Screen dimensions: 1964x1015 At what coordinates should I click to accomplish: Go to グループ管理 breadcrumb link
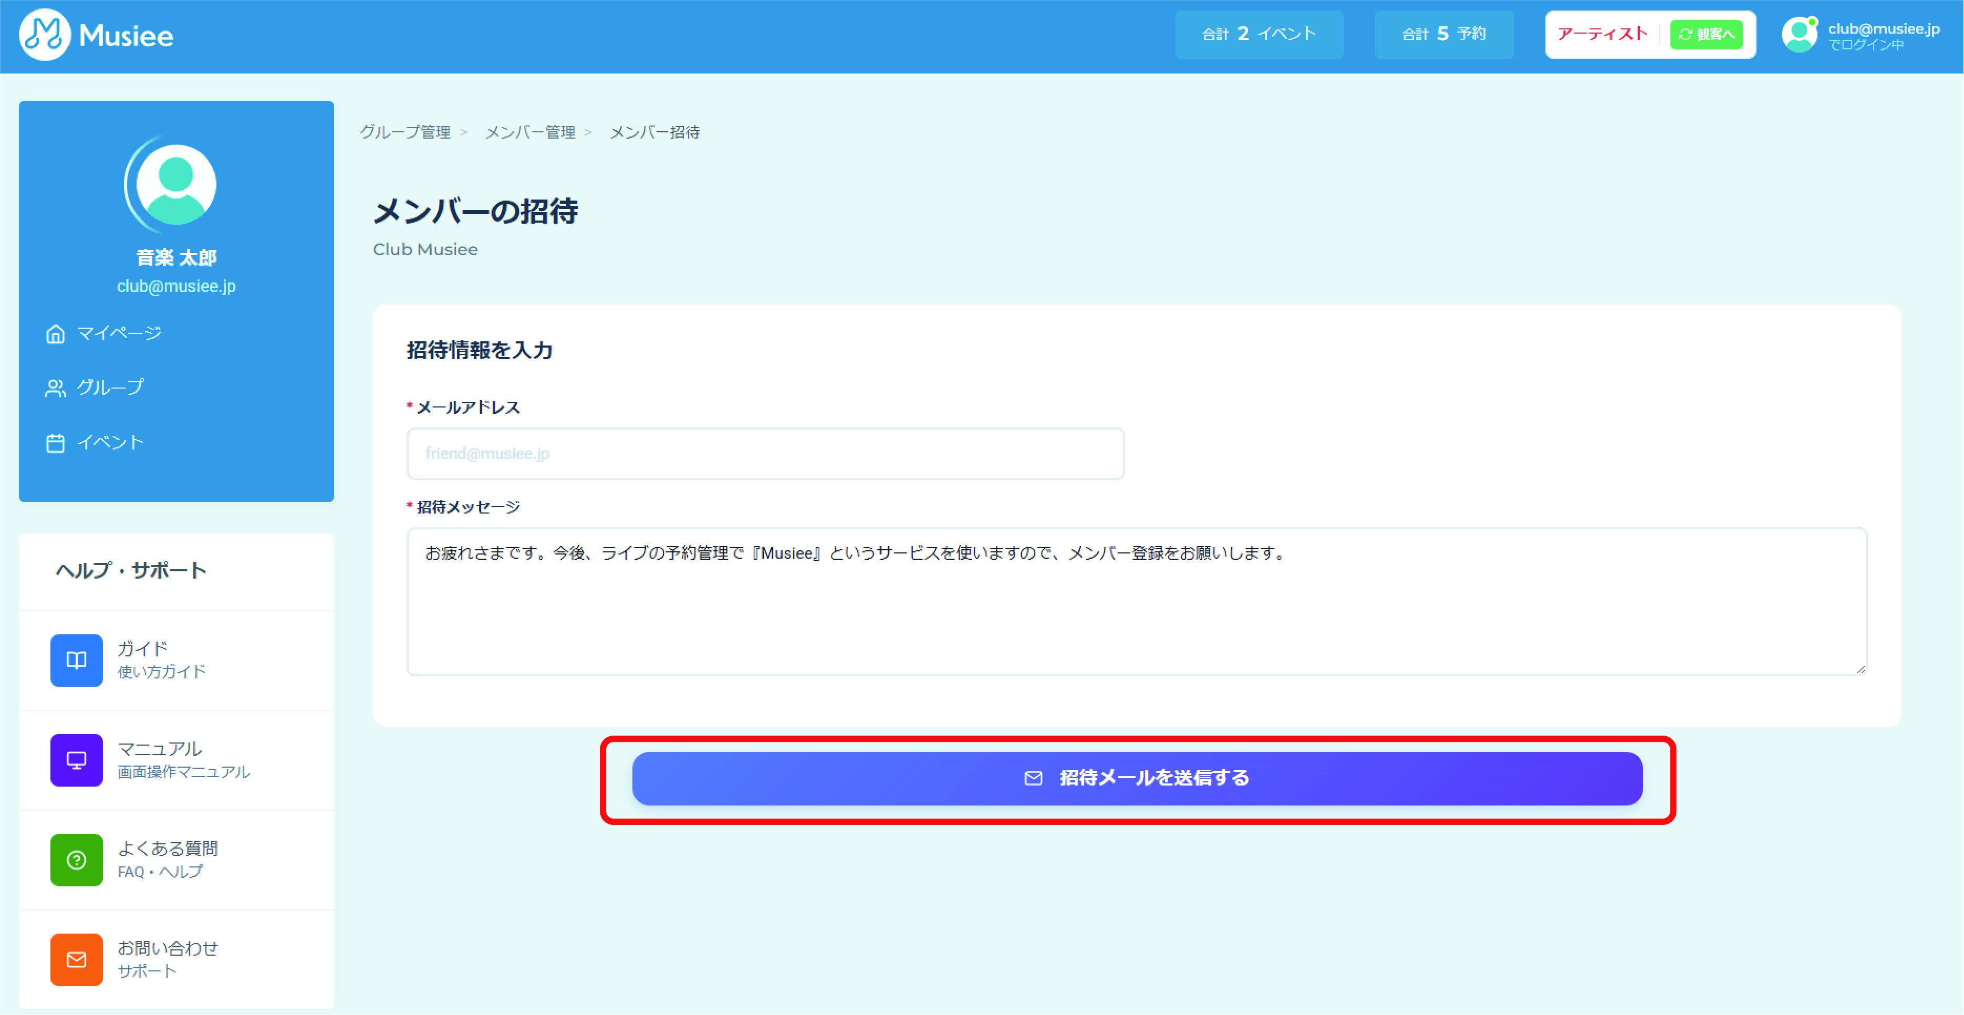(x=405, y=132)
